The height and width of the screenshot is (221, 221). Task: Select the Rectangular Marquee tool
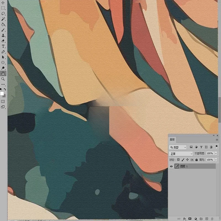pos(3,8)
